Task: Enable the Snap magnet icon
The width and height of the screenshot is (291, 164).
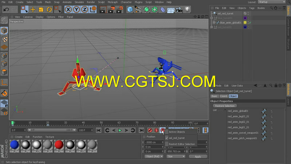Action: click(x=4, y=93)
